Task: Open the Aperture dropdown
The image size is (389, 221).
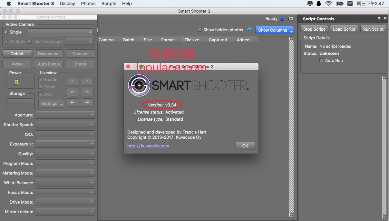Action: click(x=65, y=115)
